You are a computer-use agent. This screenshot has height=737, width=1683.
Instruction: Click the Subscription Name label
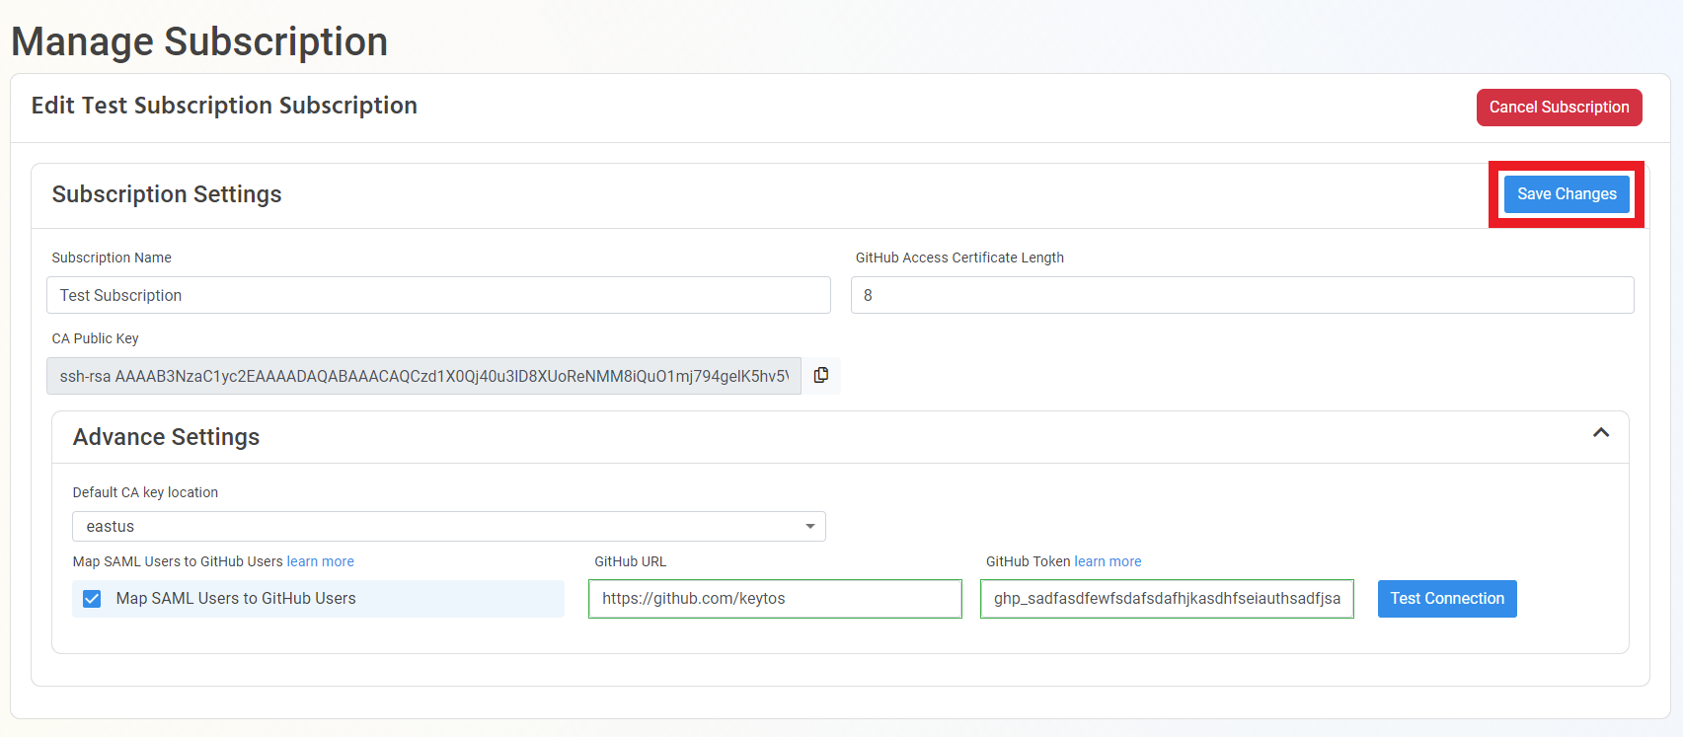tap(112, 258)
